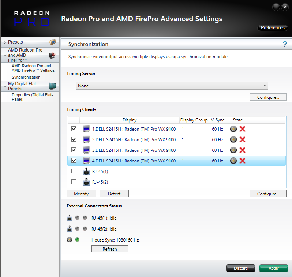Viewport: 292px width, 277px height.
Task: Click the House Sync BNC connector icon
Action: (70, 240)
